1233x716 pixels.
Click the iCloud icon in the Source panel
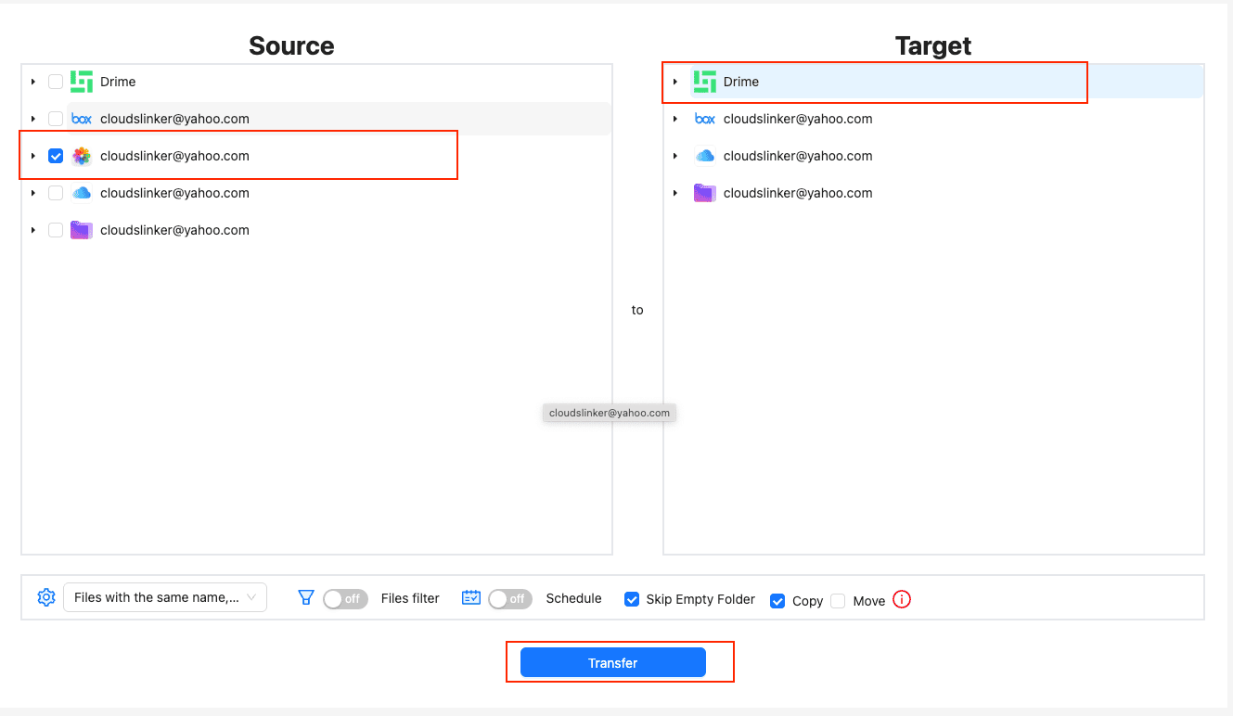coord(81,193)
